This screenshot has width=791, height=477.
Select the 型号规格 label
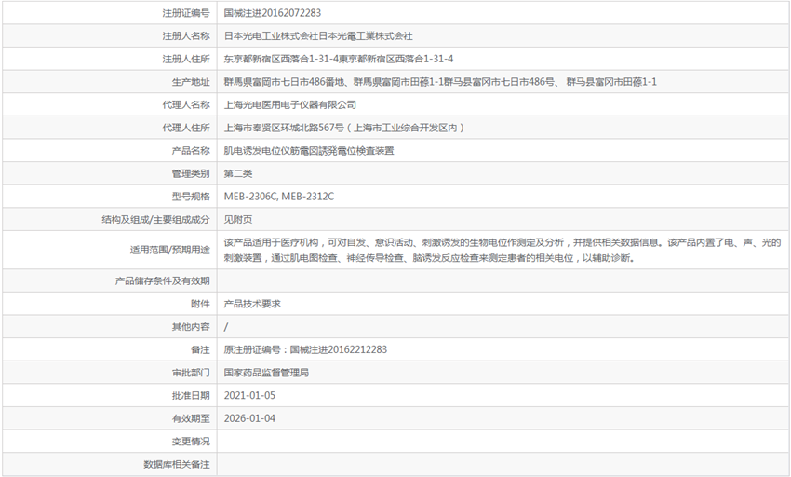pos(191,197)
